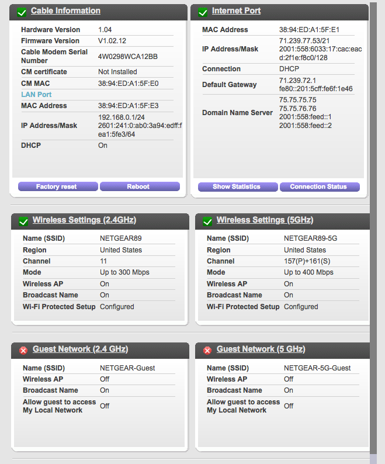
Task: Click the Show Statistics button
Action: point(238,187)
